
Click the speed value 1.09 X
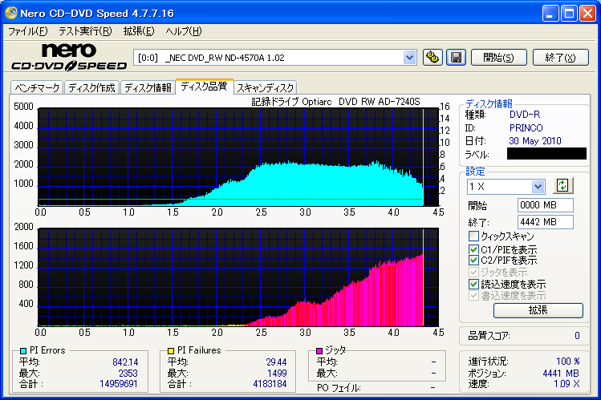(566, 383)
